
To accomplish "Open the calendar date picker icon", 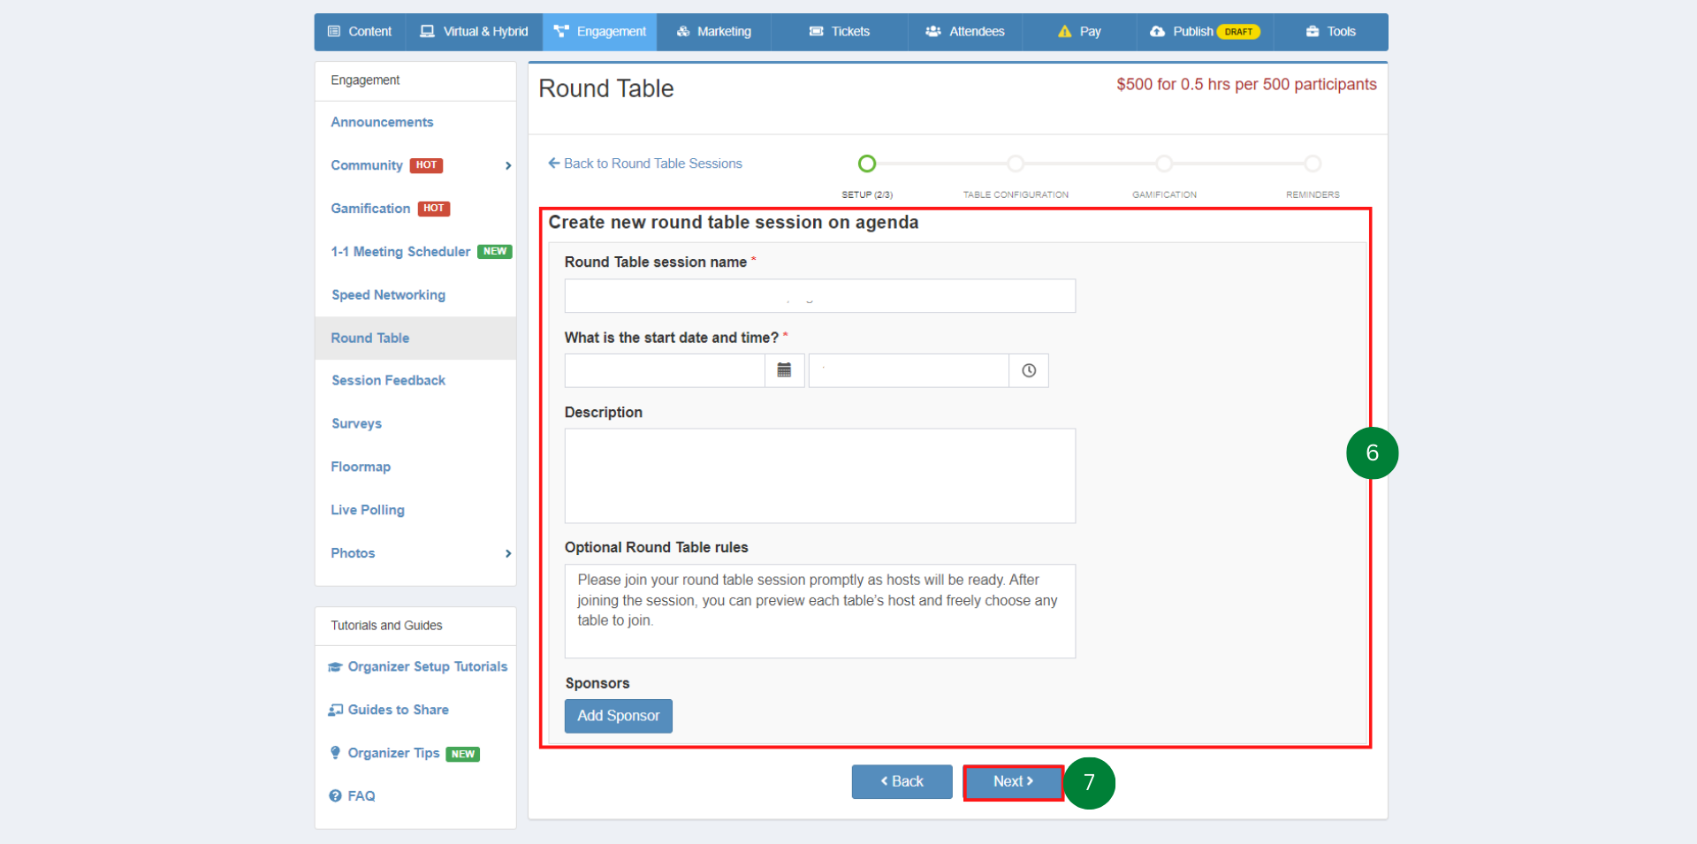I will click(x=783, y=370).
